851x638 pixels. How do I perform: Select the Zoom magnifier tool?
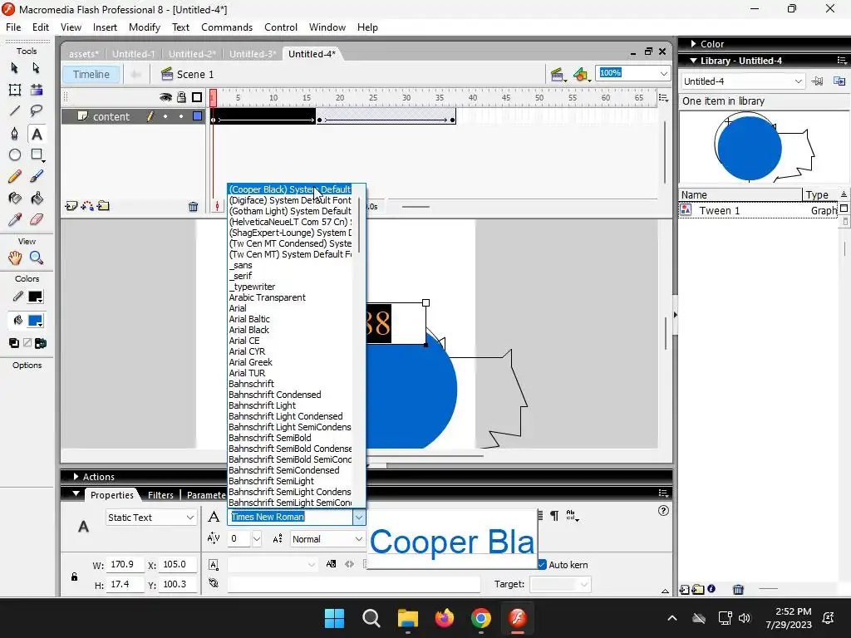(x=37, y=258)
